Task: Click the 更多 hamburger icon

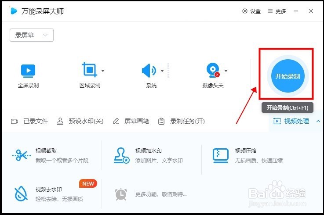Action: tap(270, 11)
